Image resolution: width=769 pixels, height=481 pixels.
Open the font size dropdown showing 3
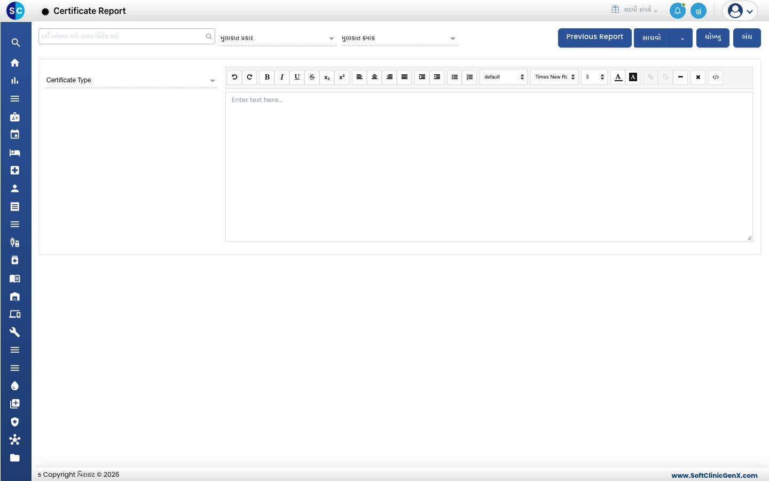pyautogui.click(x=594, y=77)
